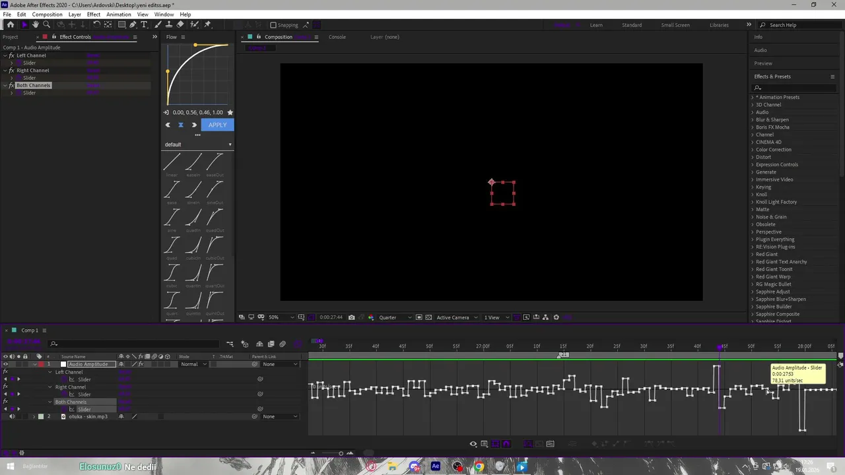Click the frame blending icon in timeline
This screenshot has height=475, width=845.
click(x=271, y=344)
